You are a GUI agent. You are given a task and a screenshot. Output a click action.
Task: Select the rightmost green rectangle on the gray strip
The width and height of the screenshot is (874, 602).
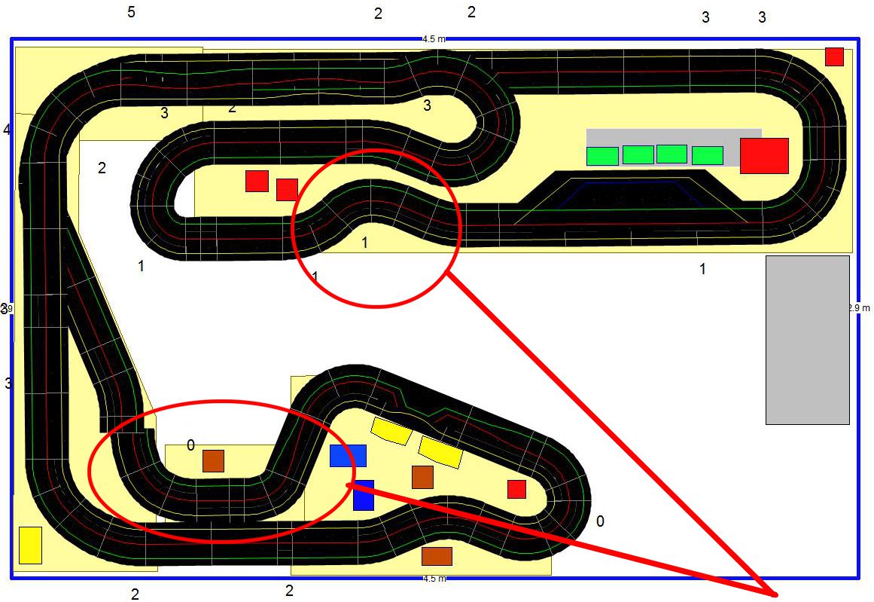coord(707,155)
